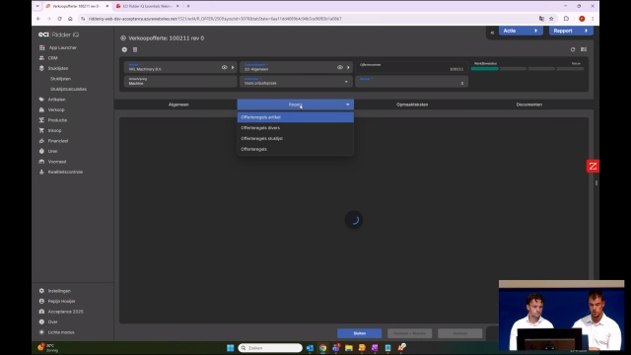Click the ECI Ridder iQ logo

click(x=59, y=35)
